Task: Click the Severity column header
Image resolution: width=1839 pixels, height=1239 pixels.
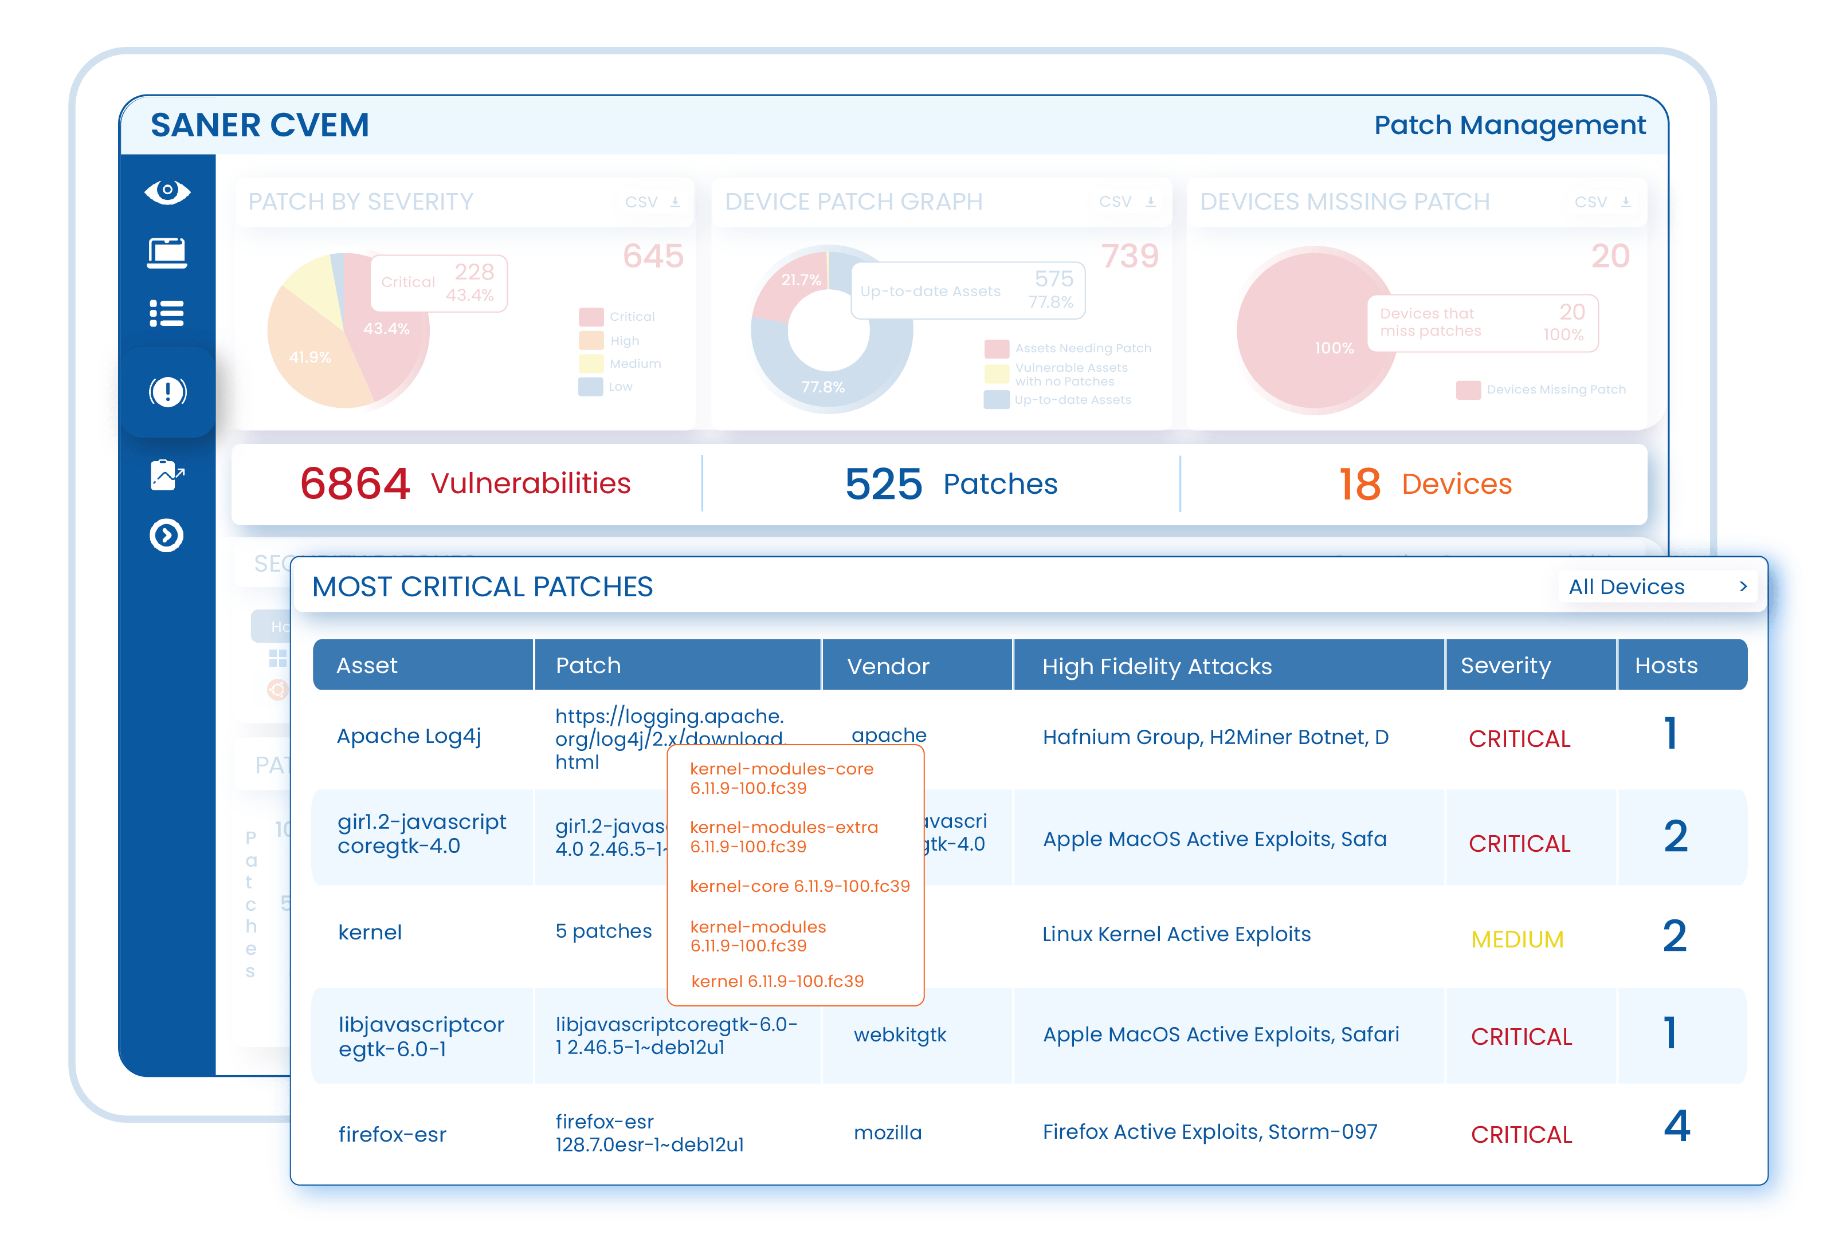Action: pos(1505,666)
